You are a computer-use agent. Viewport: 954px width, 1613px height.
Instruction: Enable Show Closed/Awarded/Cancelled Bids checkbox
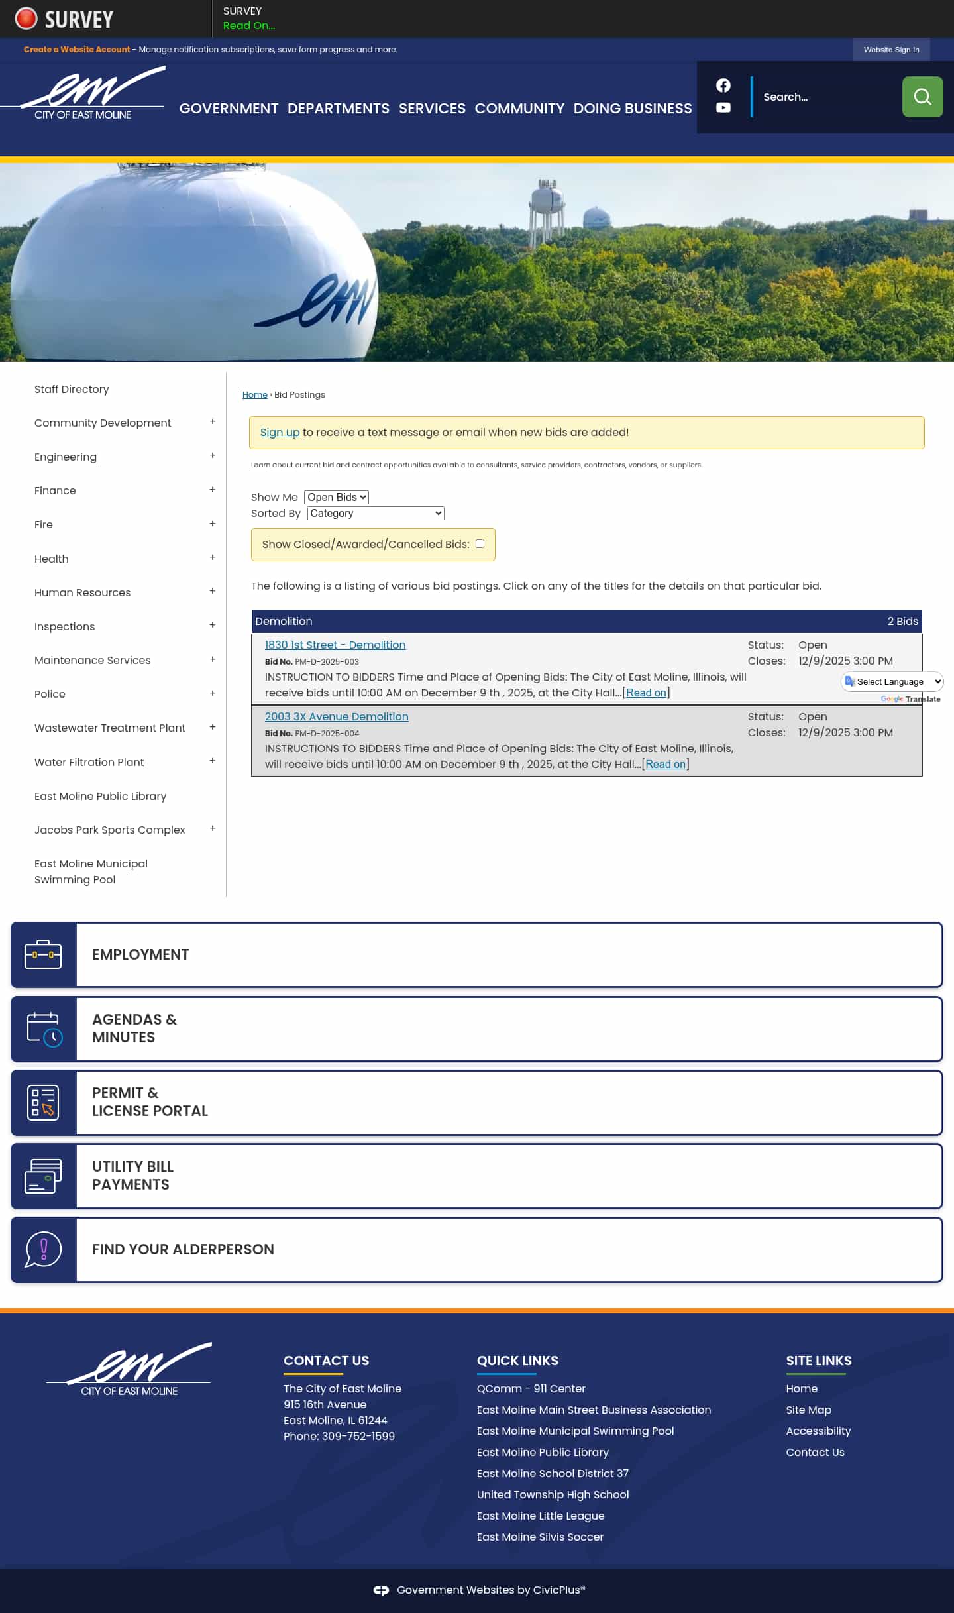point(480,543)
